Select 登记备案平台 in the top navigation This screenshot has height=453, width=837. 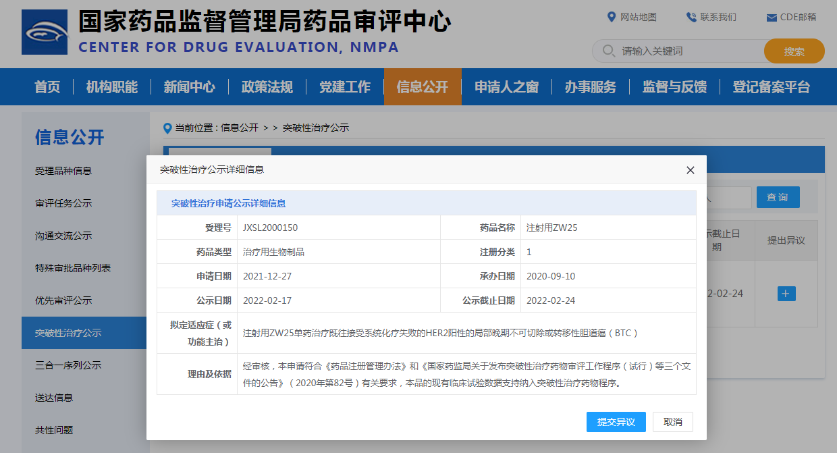pos(771,87)
